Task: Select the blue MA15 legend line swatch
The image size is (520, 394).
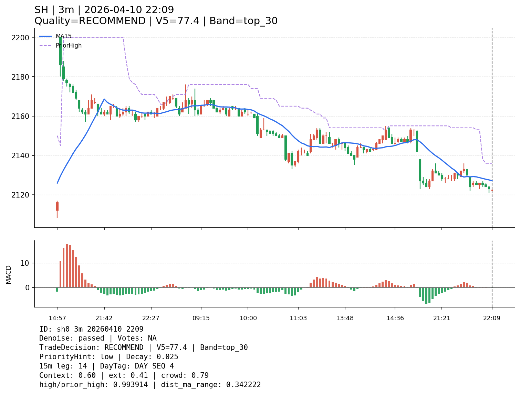Action: (45, 36)
